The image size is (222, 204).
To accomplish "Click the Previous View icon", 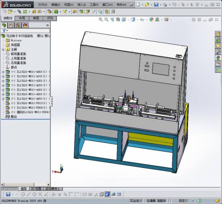I will [x=112, y=20].
